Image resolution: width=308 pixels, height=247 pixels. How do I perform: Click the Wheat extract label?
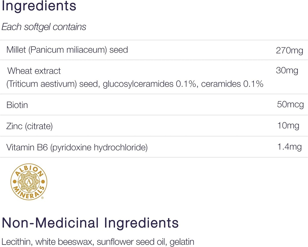[34, 71]
